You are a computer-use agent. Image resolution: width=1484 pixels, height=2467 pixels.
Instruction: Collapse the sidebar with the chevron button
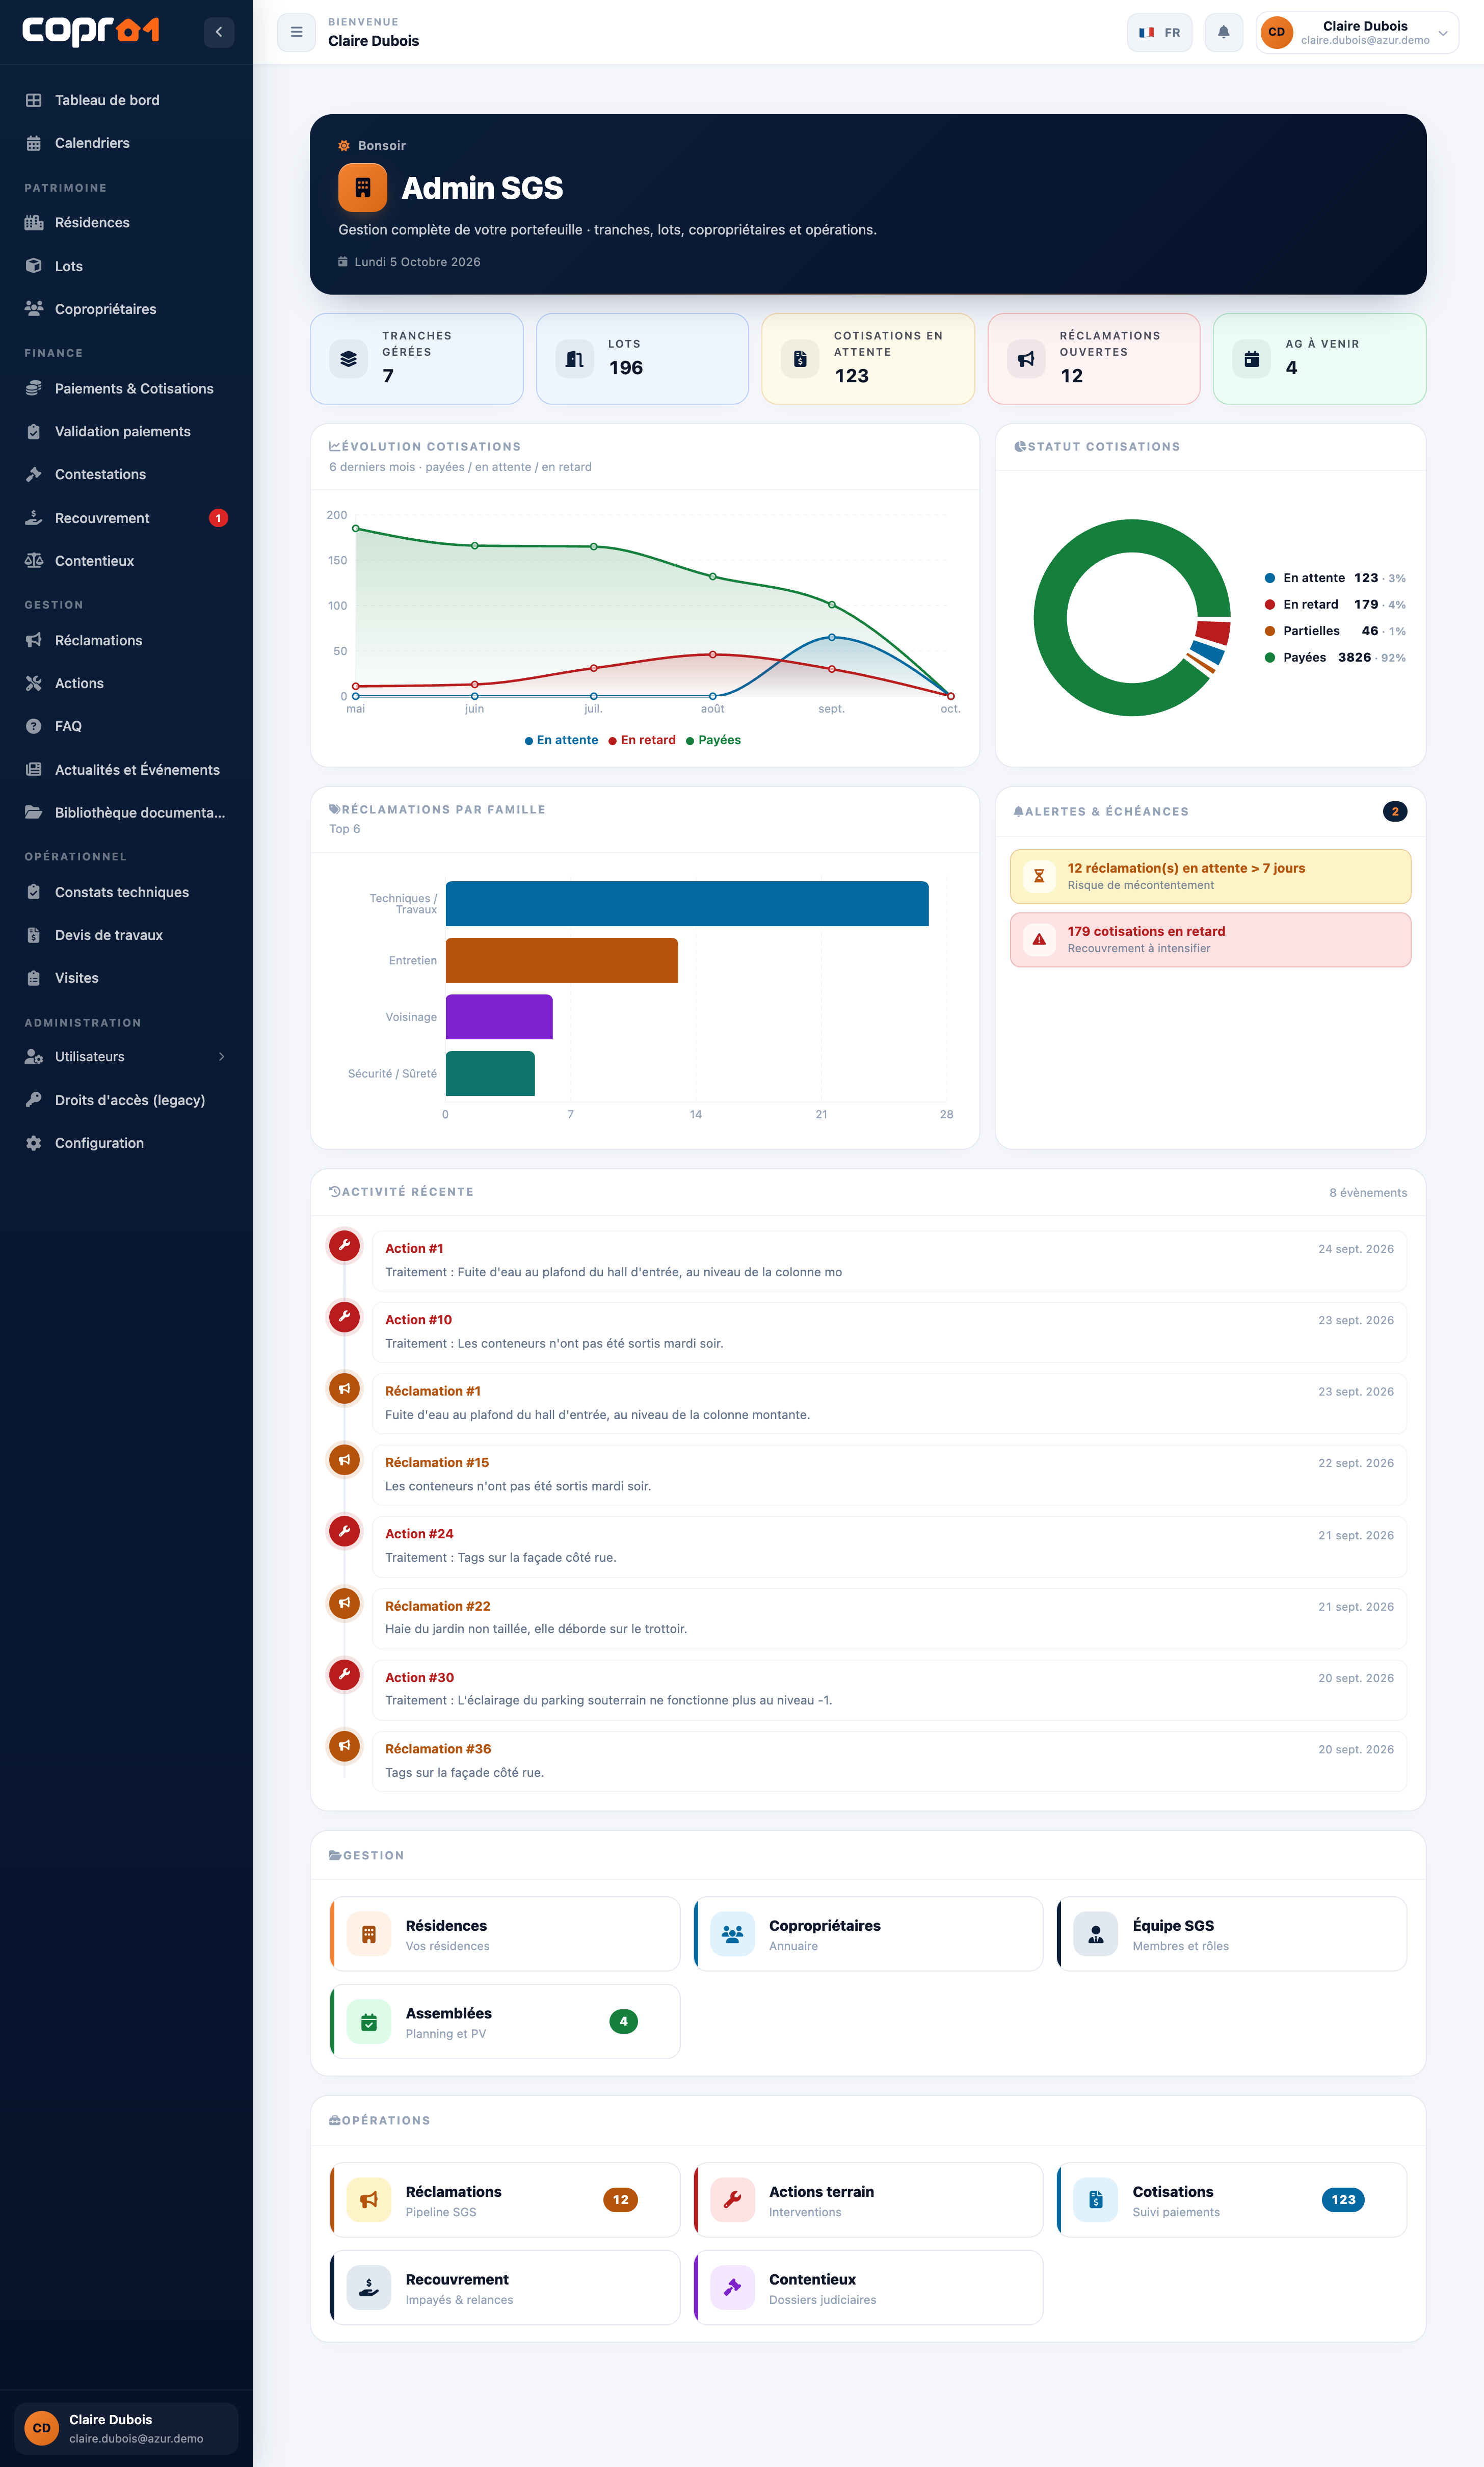219,32
